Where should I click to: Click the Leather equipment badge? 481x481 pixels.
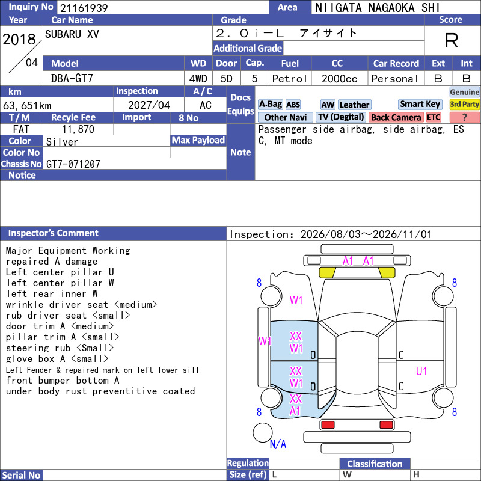pyautogui.click(x=354, y=105)
